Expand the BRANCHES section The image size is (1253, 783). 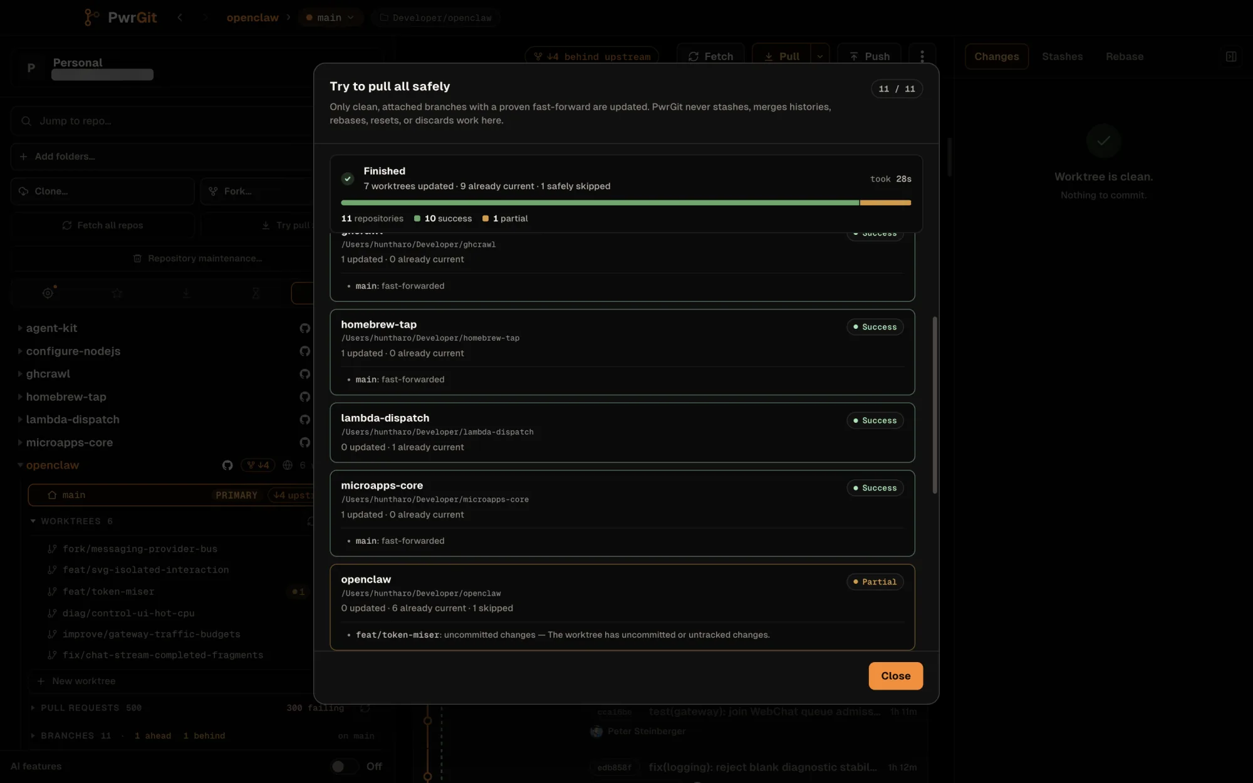pyautogui.click(x=33, y=736)
